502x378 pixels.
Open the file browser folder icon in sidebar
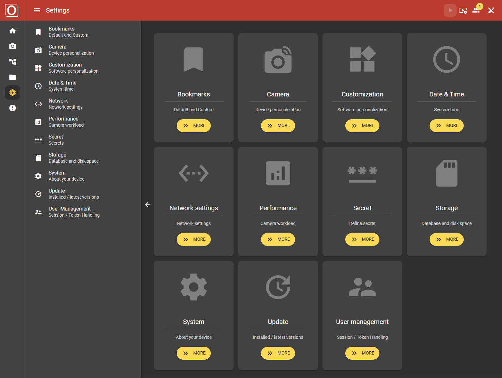pyautogui.click(x=13, y=77)
